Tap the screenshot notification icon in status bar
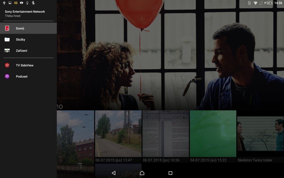Image resolution: width=284 pixels, height=178 pixels. (x=10, y=3)
